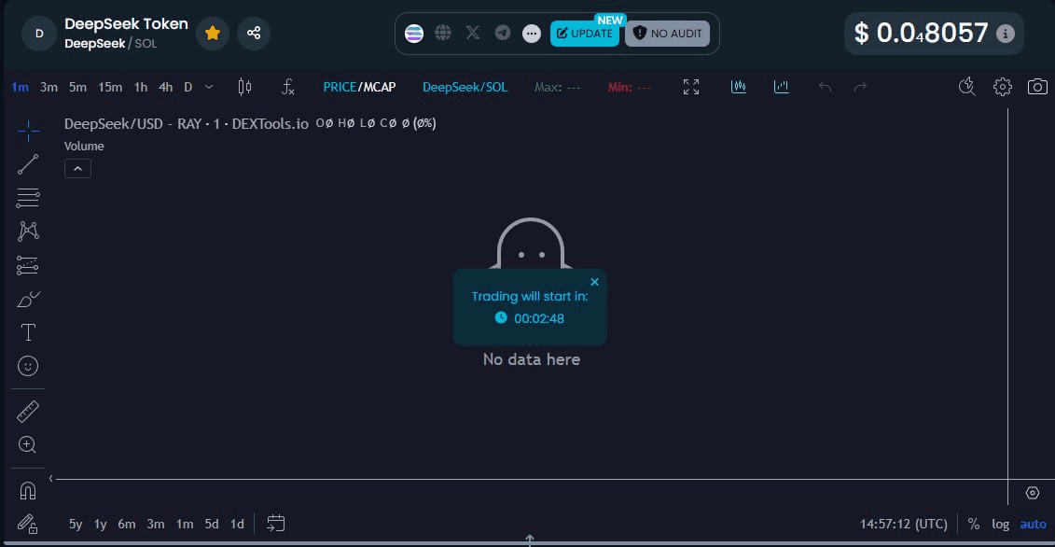Switch chart to the 4h interval

[165, 87]
